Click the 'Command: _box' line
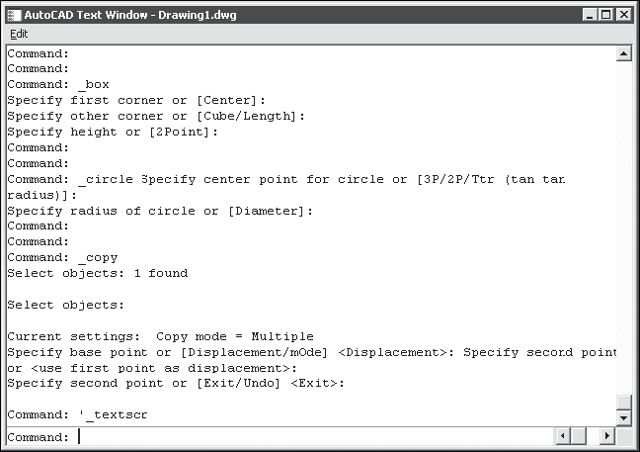The height and width of the screenshot is (452, 640). 58,85
